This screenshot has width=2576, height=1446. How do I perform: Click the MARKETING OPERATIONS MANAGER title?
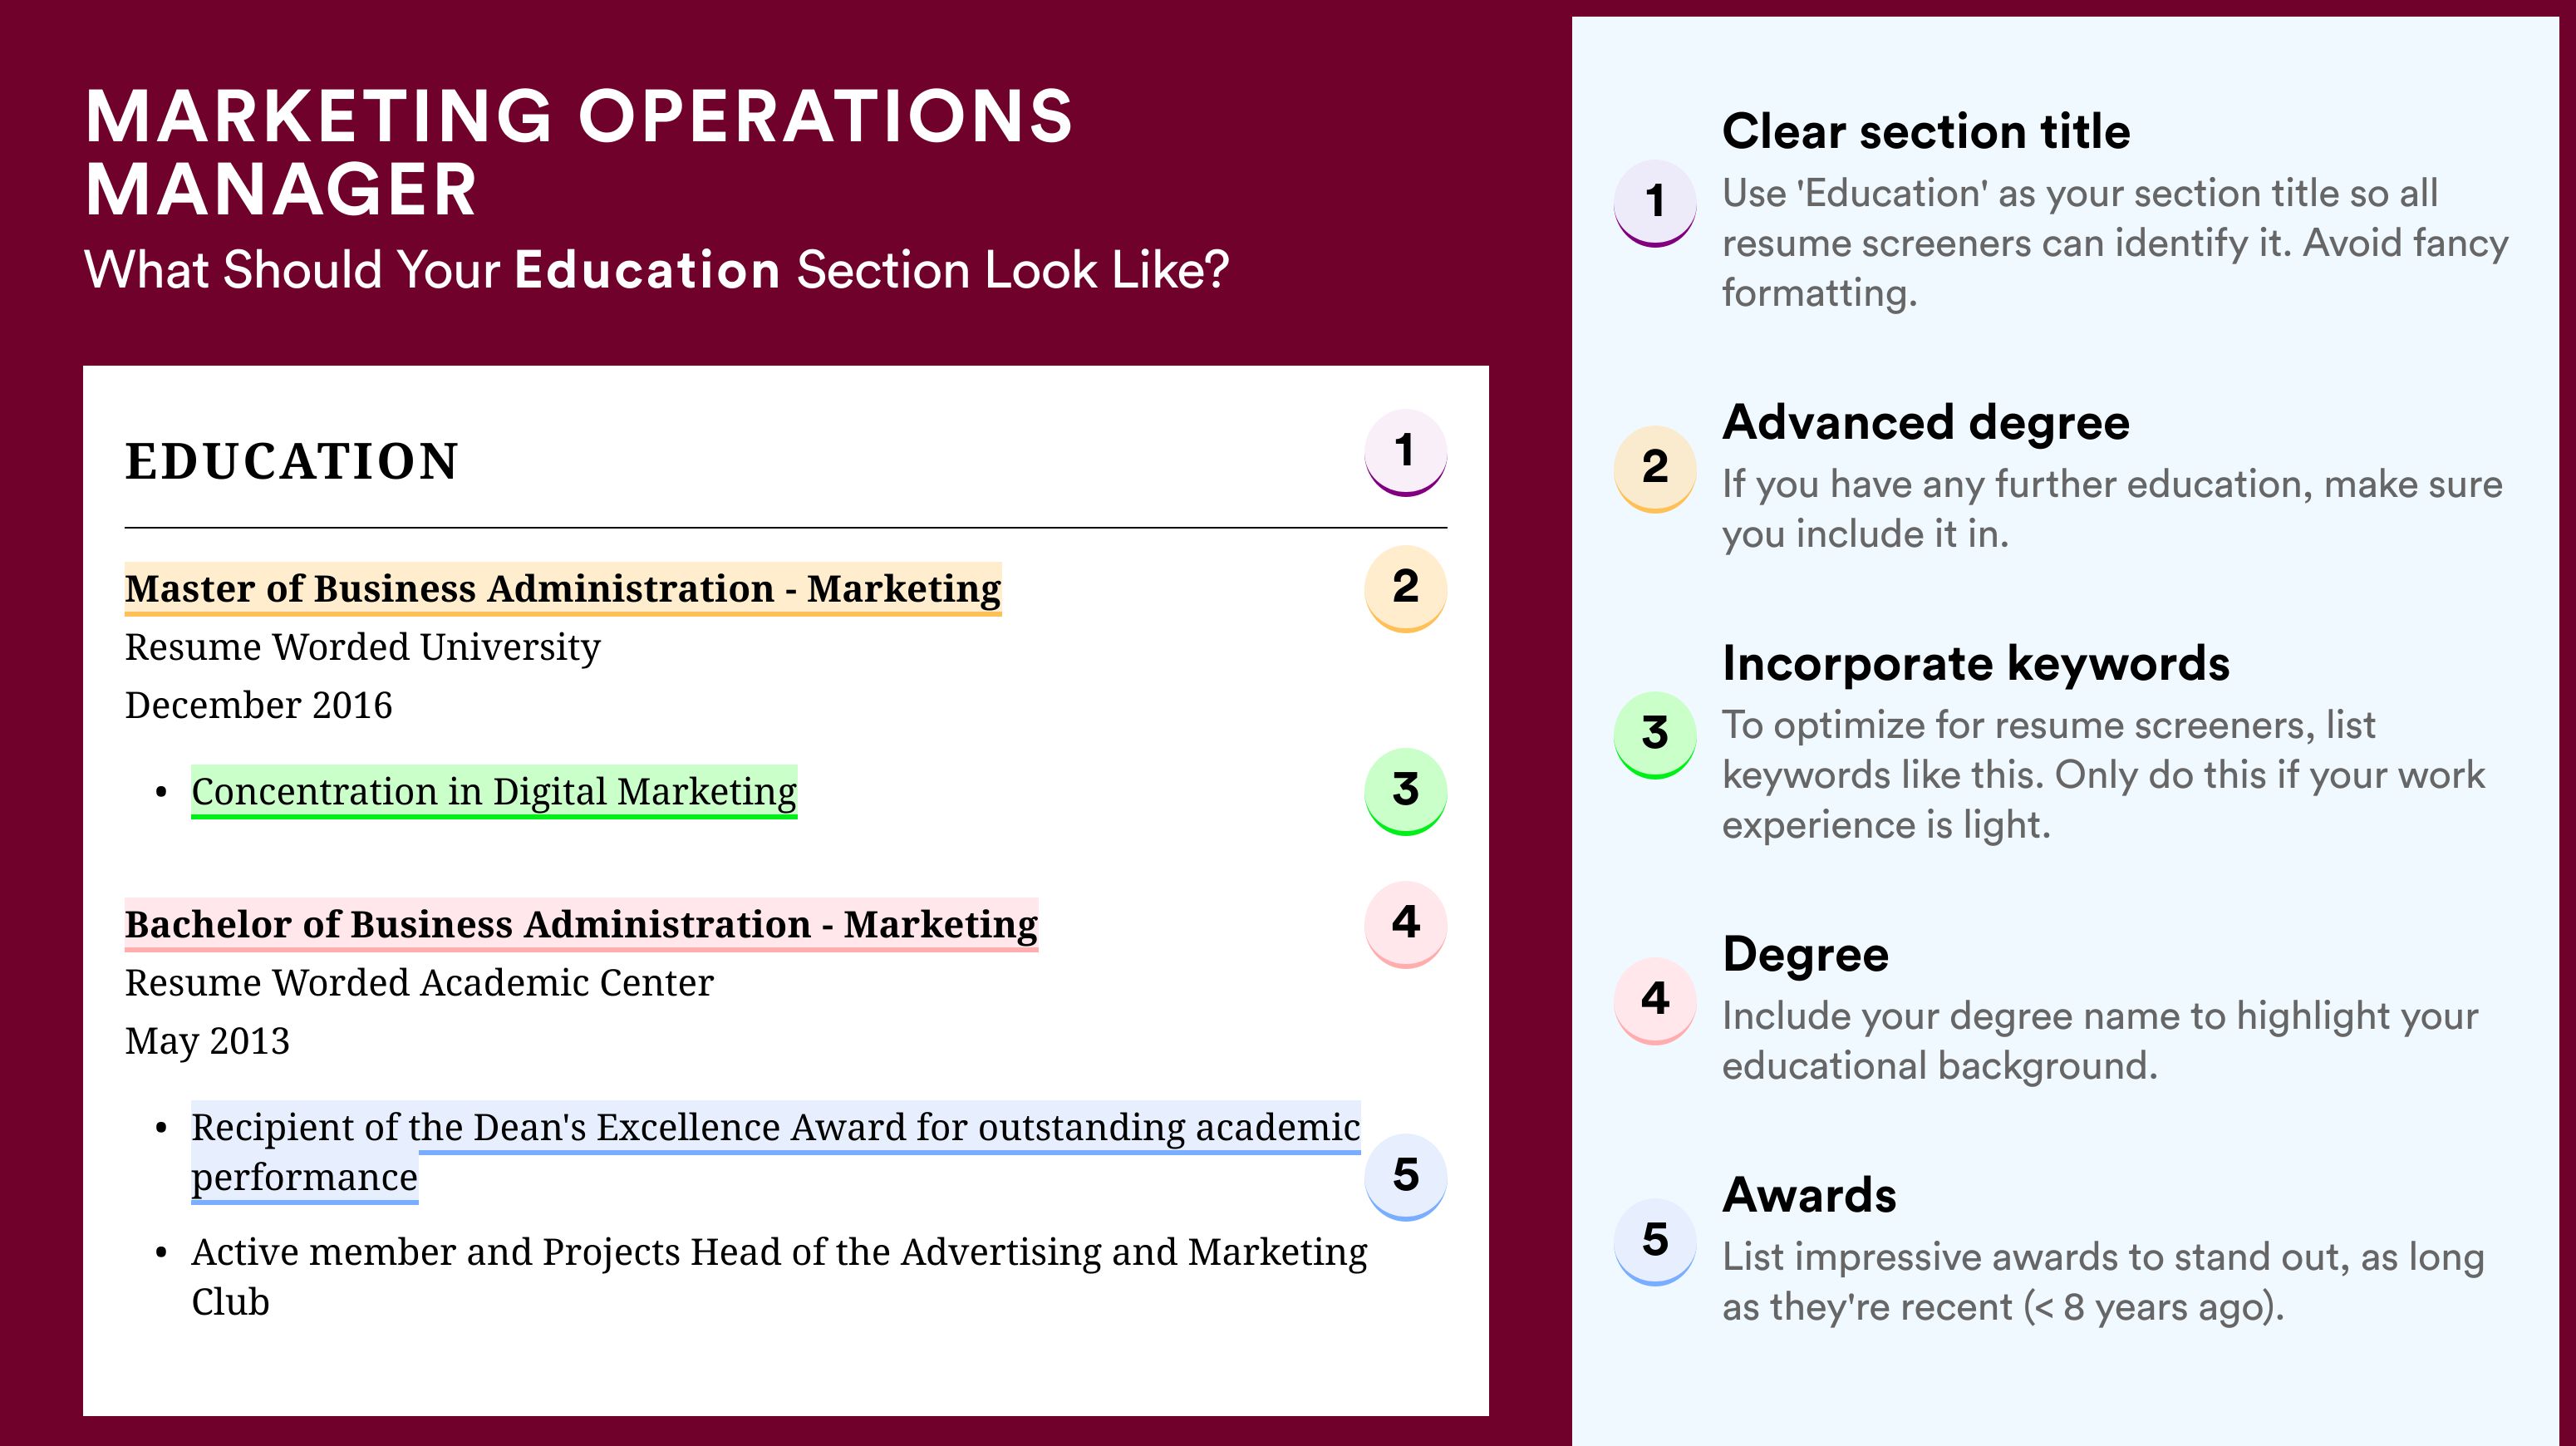point(579,152)
